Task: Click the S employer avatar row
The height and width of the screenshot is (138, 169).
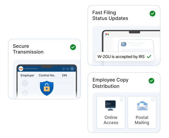Action: (25, 83)
